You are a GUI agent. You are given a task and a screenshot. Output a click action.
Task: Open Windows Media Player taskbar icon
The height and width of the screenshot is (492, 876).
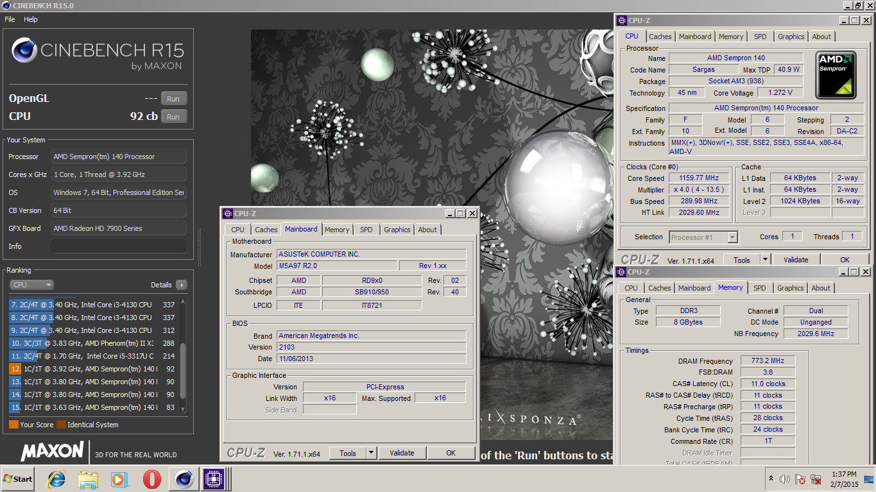(119, 479)
